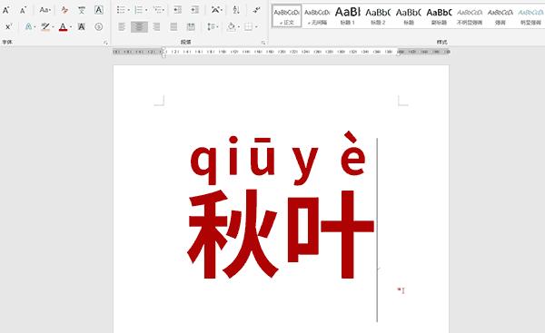This screenshot has width=545, height=333.
Task: Click the Text Effects A icon
Action: click(x=28, y=26)
